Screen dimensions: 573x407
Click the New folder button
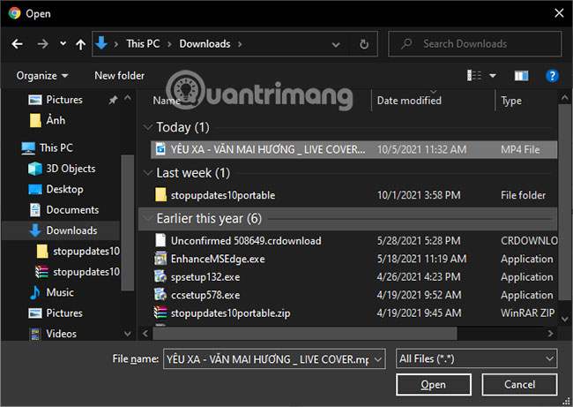[x=119, y=76]
